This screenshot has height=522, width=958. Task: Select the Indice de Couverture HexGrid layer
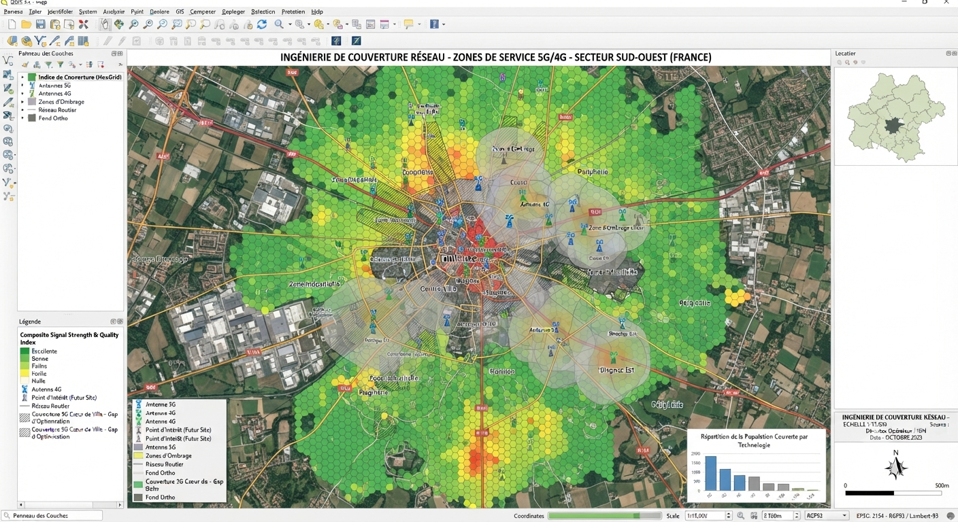pos(80,77)
